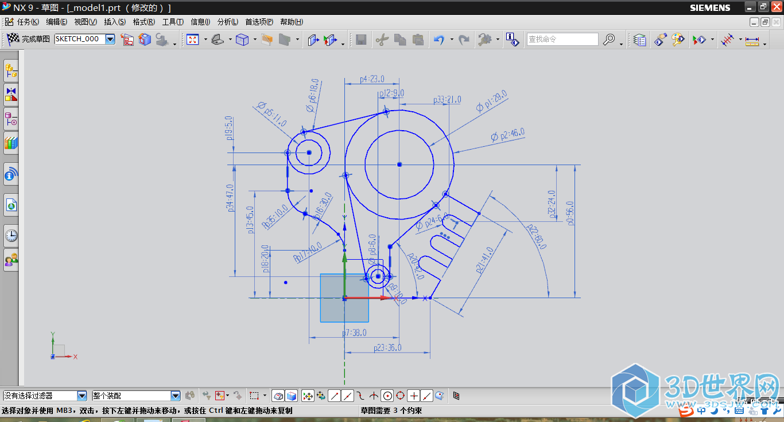The image size is (784, 422).
Task: Open dropdown arrow beside the Measure Distance ruler
Action: 765,43
